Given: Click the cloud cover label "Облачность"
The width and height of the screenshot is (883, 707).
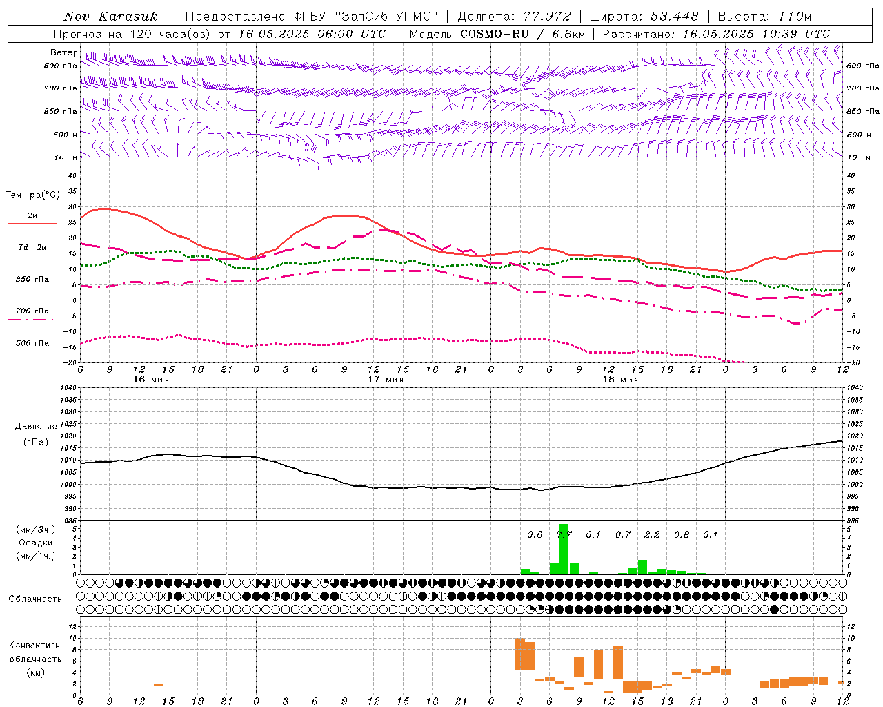Looking at the screenshot, I should 35,599.
